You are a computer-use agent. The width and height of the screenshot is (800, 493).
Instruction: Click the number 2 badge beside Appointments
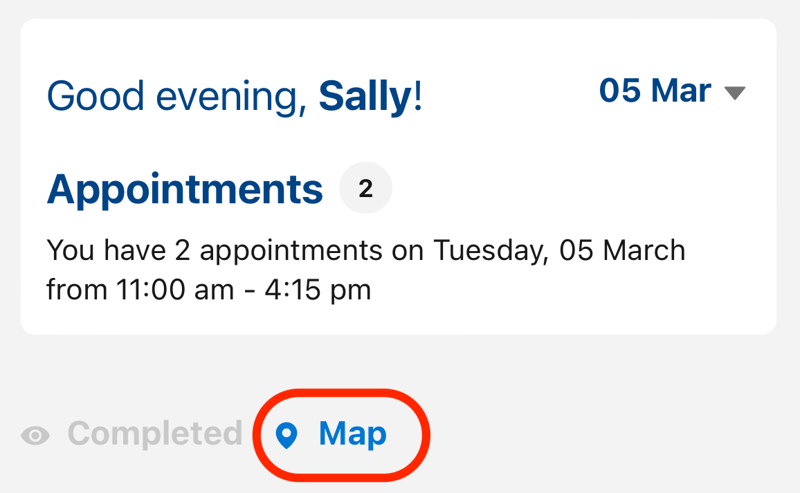(365, 189)
